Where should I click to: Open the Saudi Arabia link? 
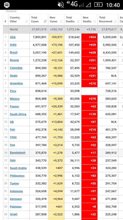point(18,168)
